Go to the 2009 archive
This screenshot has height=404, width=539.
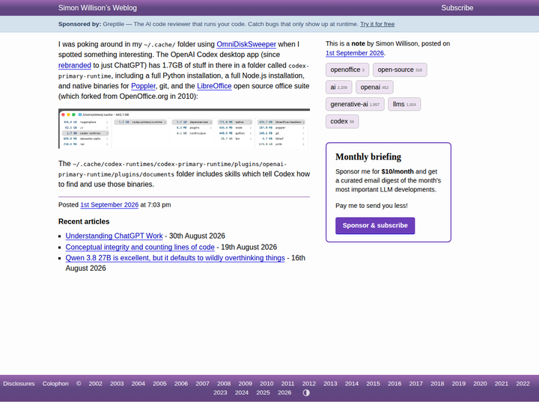(x=245, y=384)
